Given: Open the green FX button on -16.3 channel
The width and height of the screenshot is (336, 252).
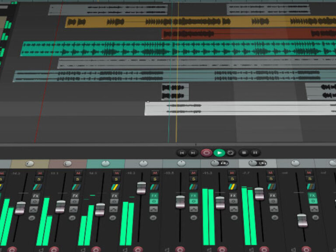Looking at the screenshot, I should pos(154,196).
